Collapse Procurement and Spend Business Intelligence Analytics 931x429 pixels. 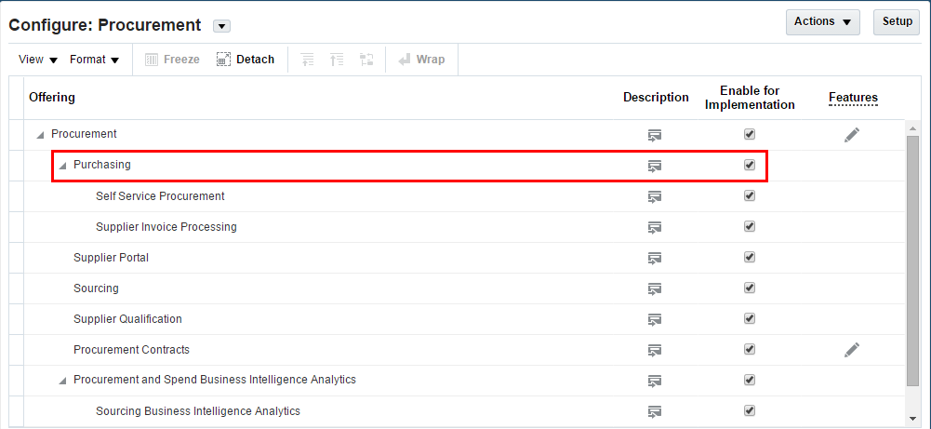coord(62,381)
